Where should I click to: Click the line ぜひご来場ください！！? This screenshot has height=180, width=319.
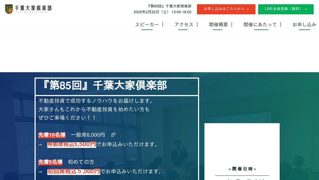coord(67,118)
